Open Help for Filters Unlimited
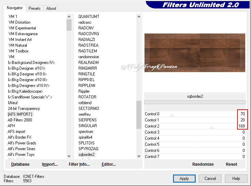This screenshot has width=251, height=186. point(236,179)
